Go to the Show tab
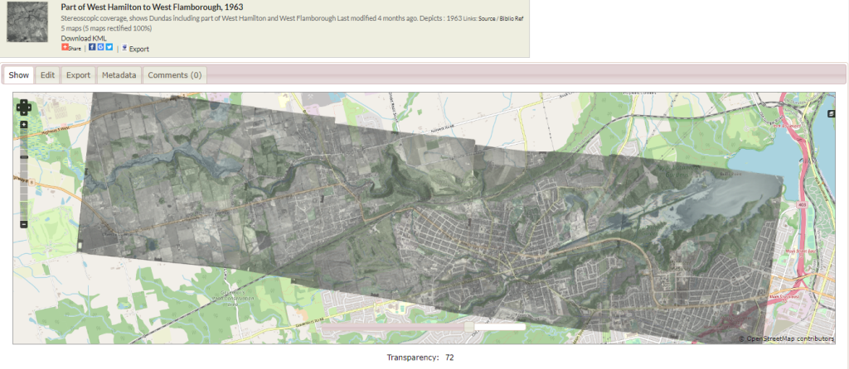Screen dimensions: 849x369 click(x=19, y=75)
